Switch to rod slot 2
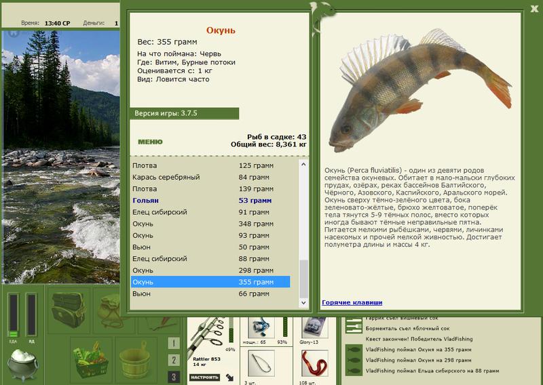The image size is (543, 385). coord(174,360)
